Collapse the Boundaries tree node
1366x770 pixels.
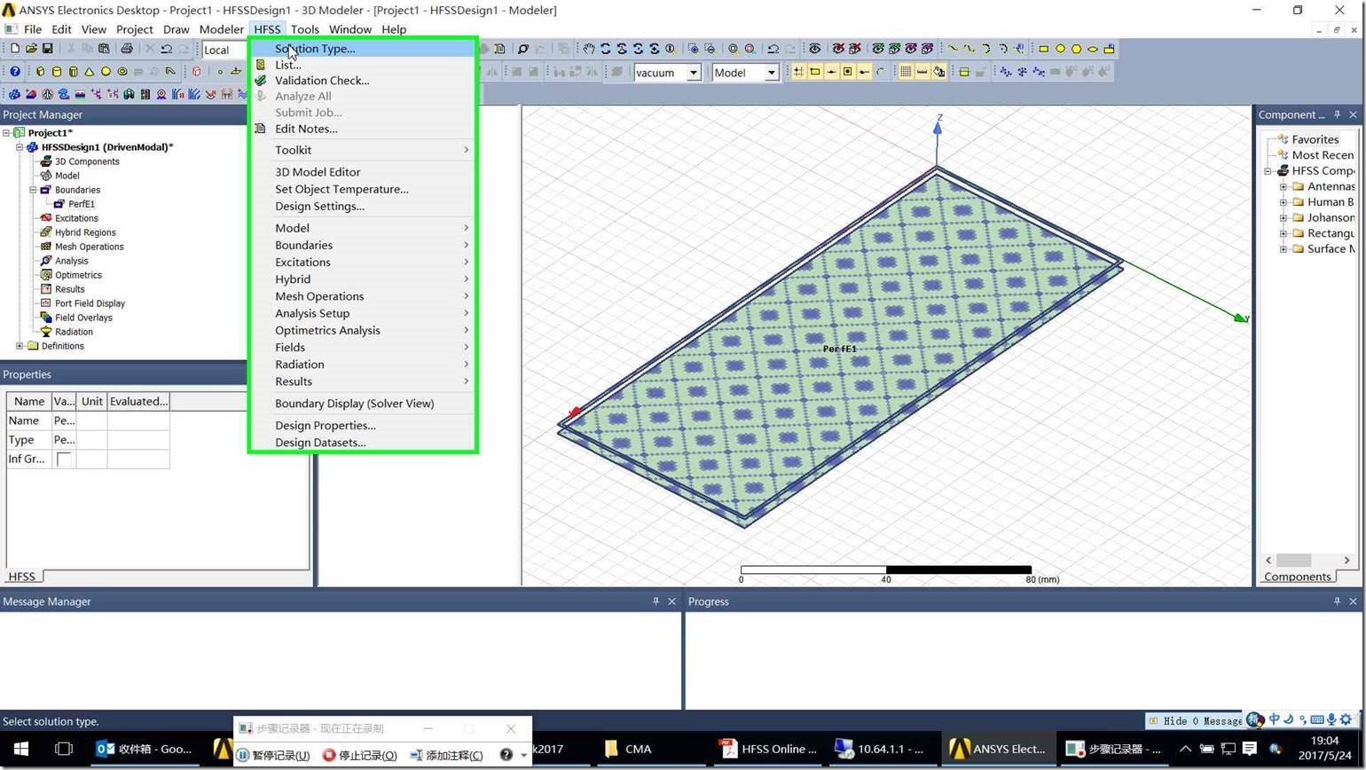point(33,190)
